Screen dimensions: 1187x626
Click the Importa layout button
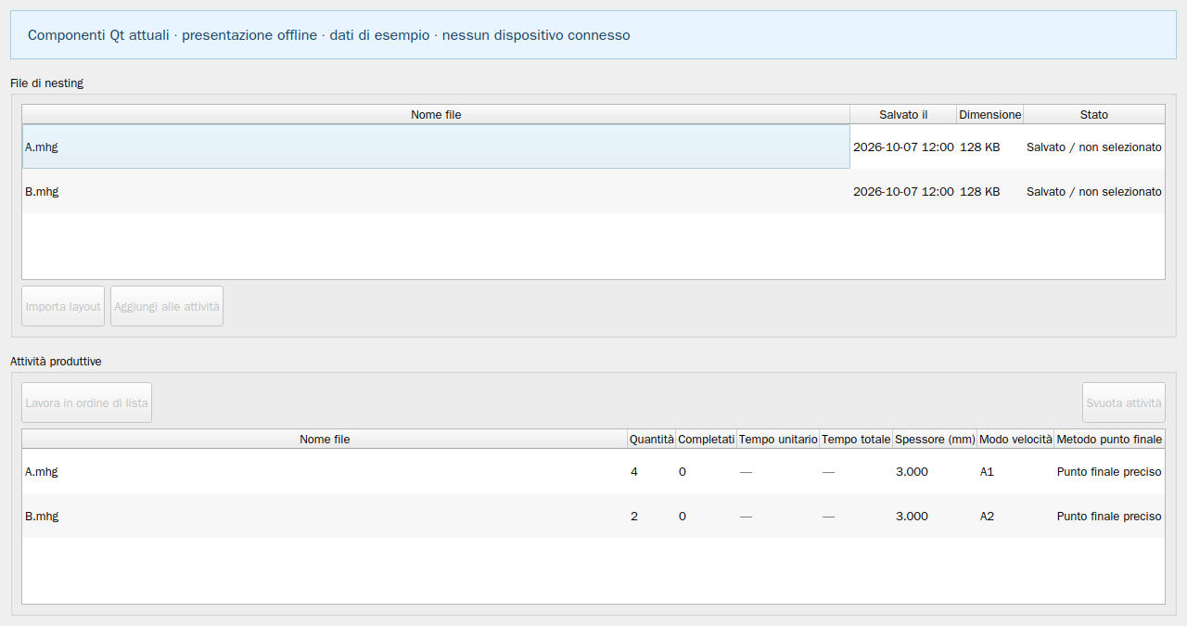(63, 306)
